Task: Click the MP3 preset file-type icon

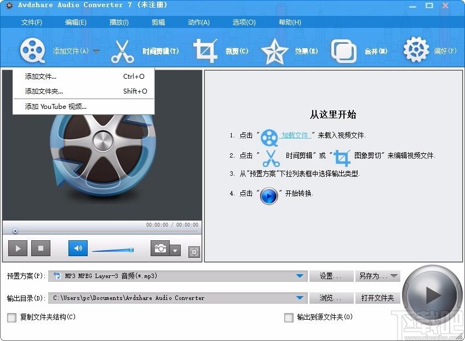Action: [x=58, y=276]
